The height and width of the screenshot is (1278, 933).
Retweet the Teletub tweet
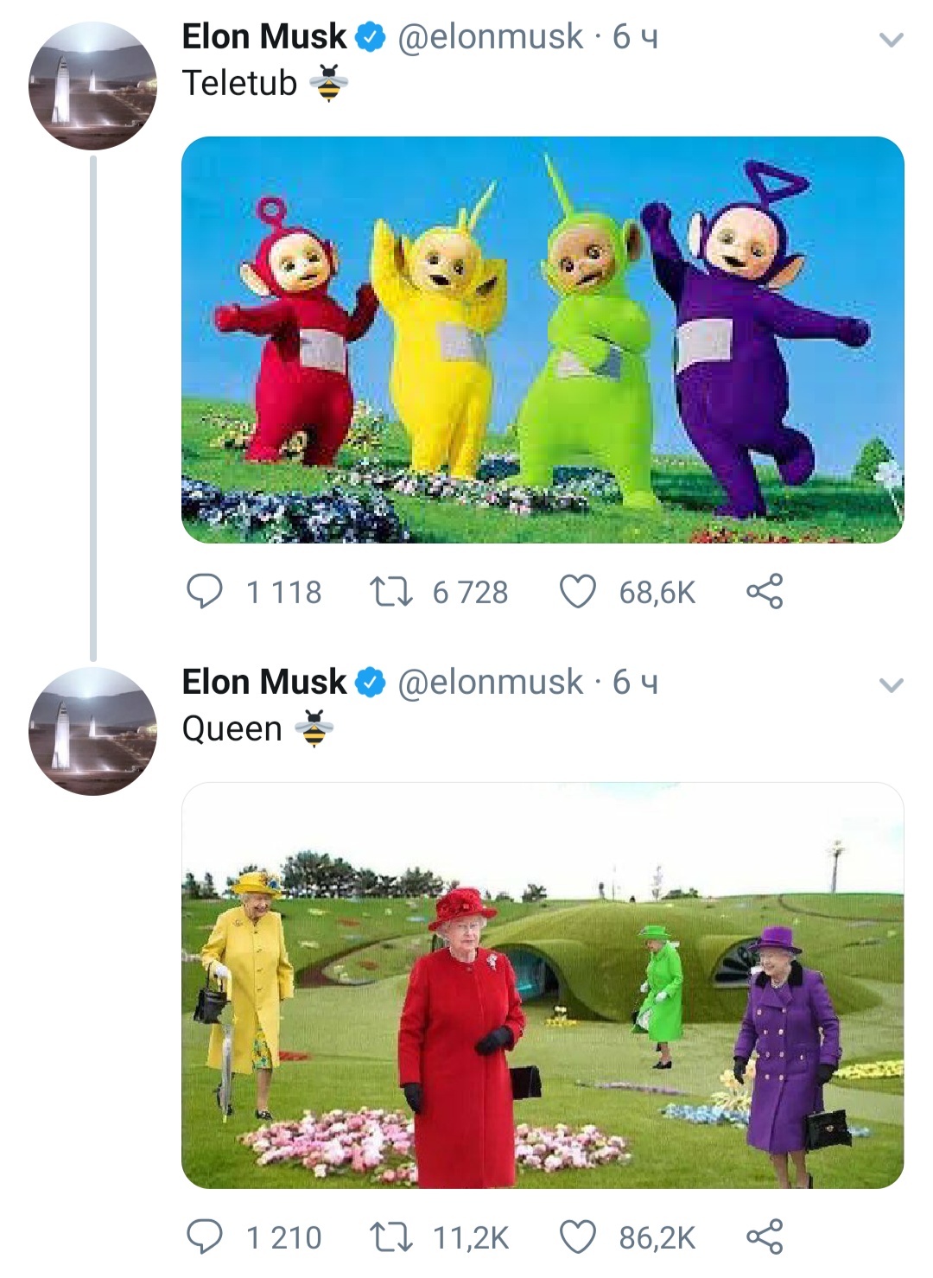coord(390,592)
